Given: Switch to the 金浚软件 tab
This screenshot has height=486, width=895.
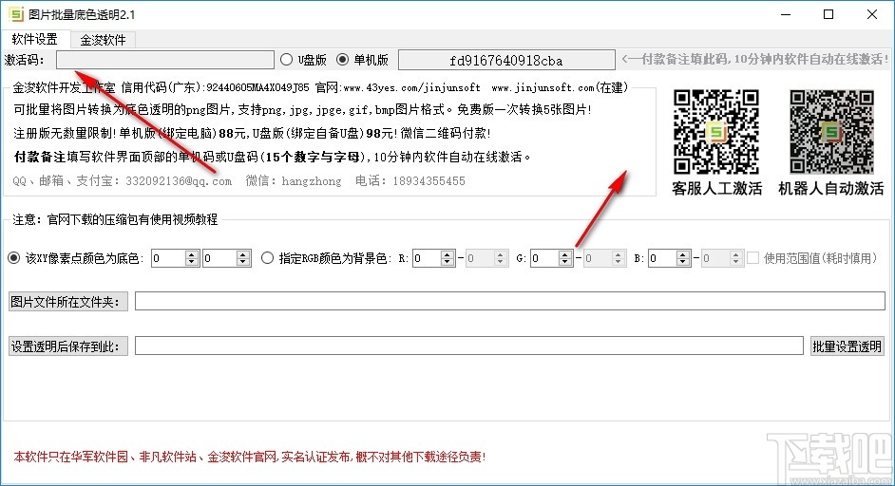Looking at the screenshot, I should [x=103, y=39].
